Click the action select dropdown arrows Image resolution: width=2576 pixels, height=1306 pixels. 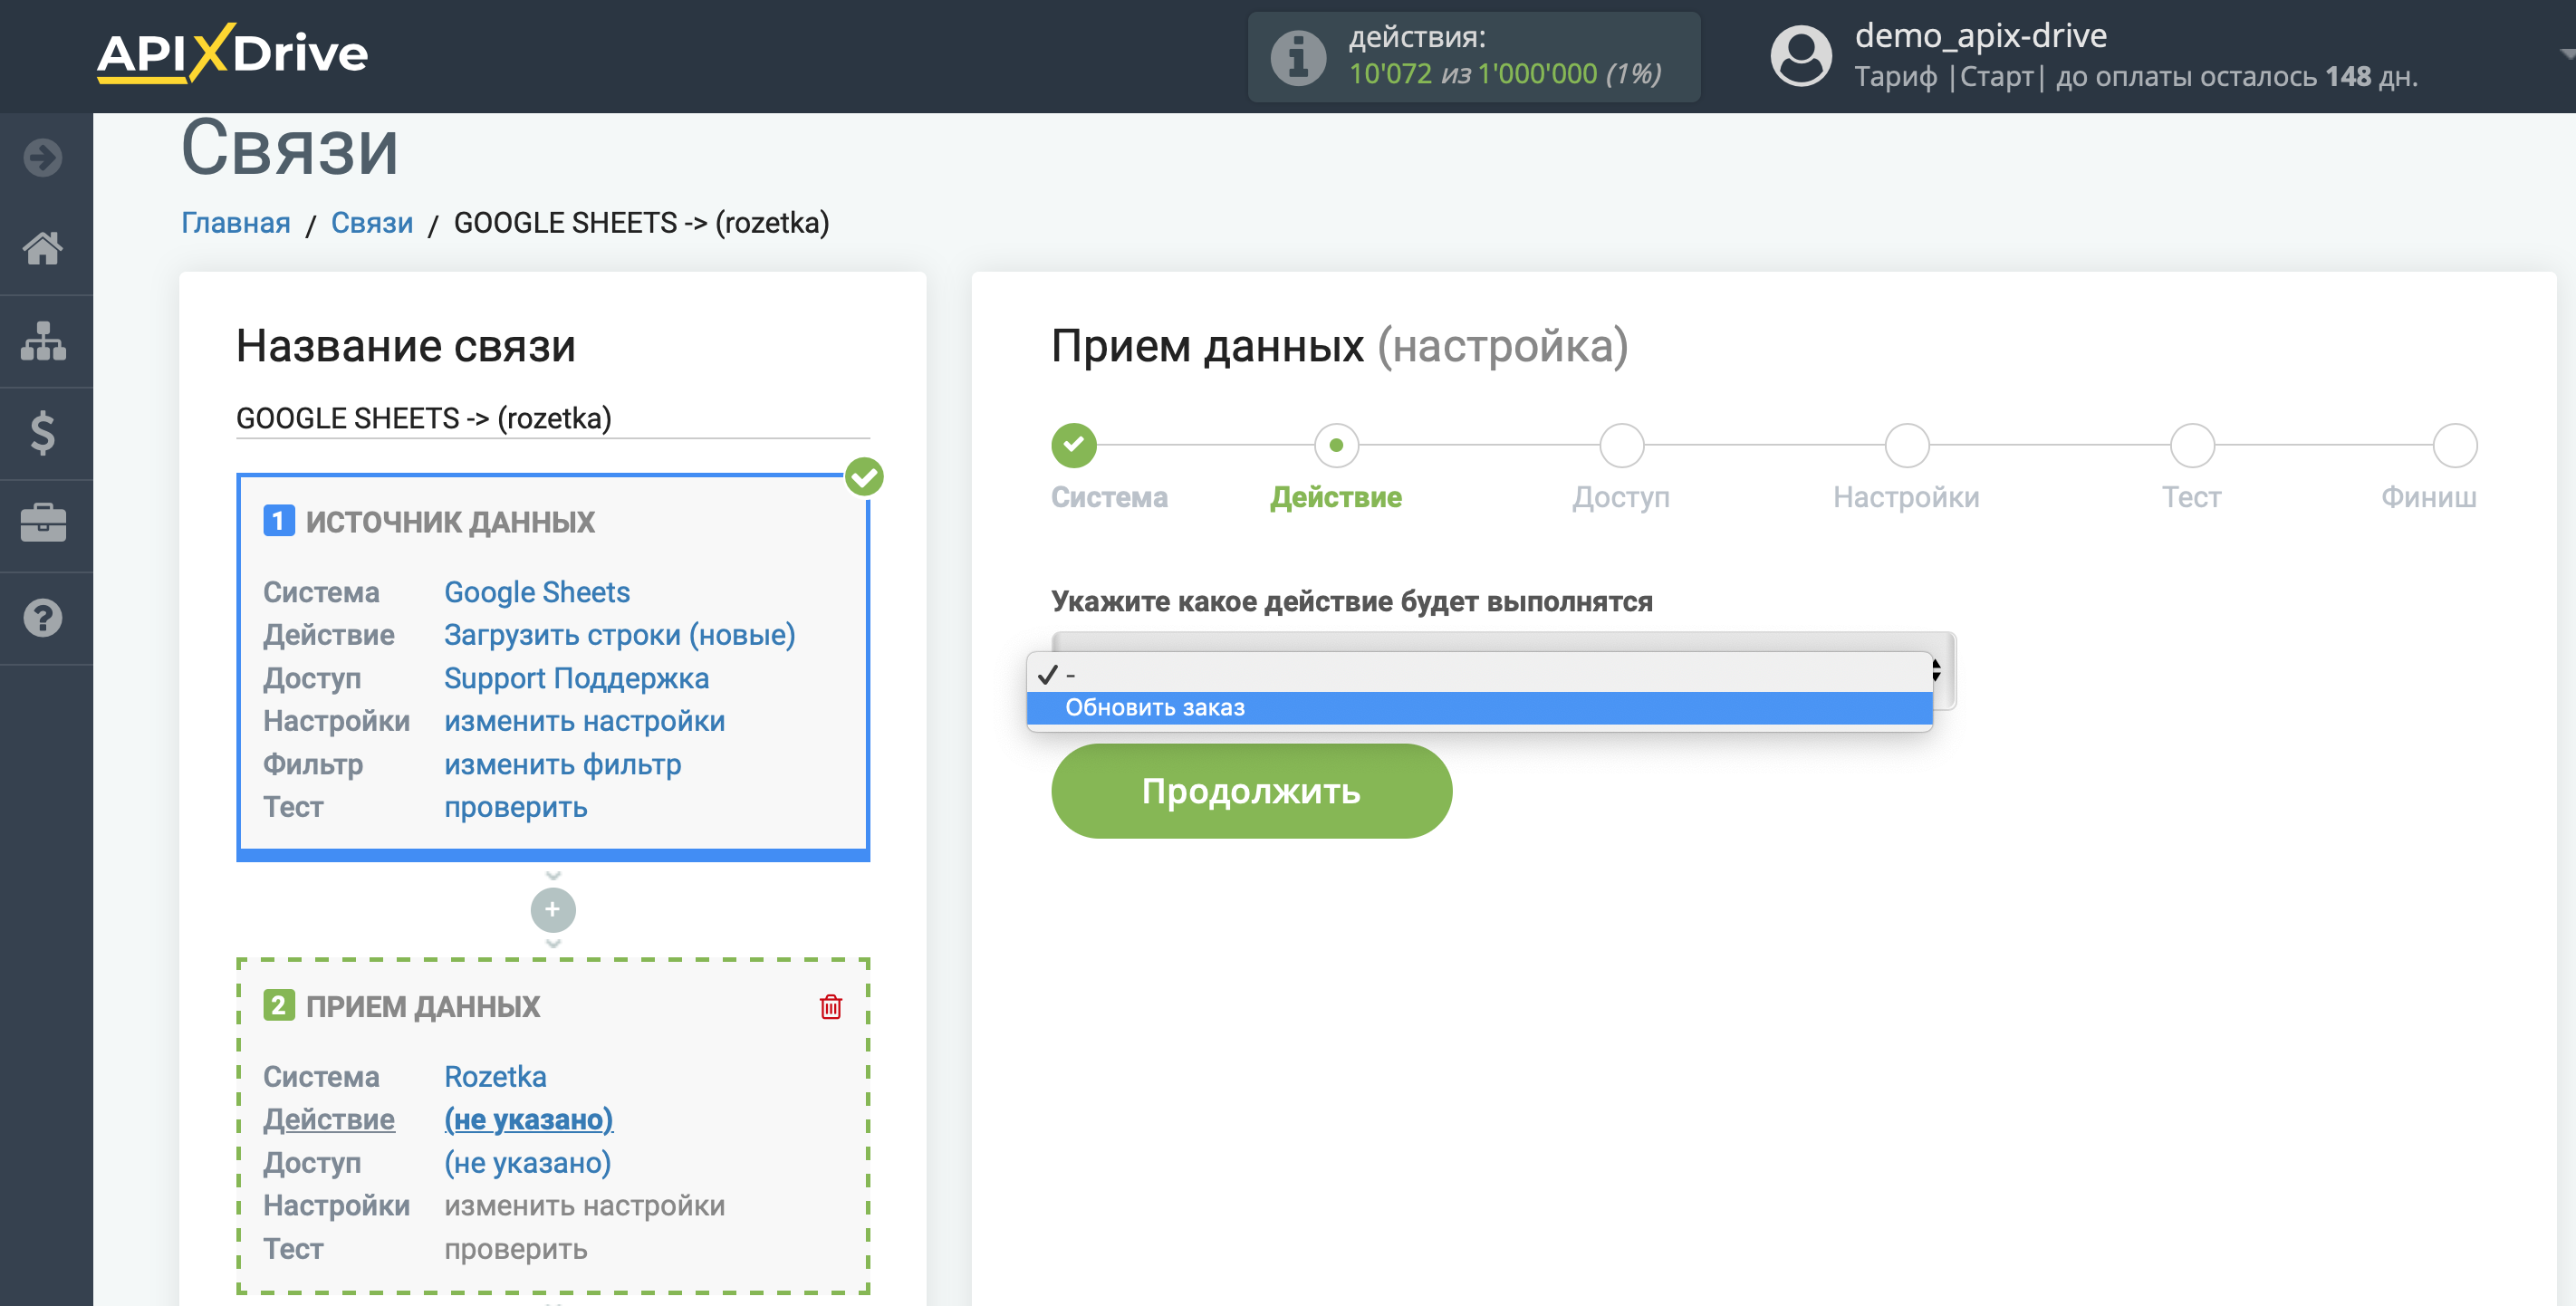point(1937,670)
